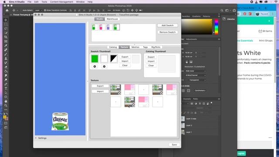Screen dimensions: 279x157
Task: Click Photoshop search magnifier icon
Action: point(222,10)
